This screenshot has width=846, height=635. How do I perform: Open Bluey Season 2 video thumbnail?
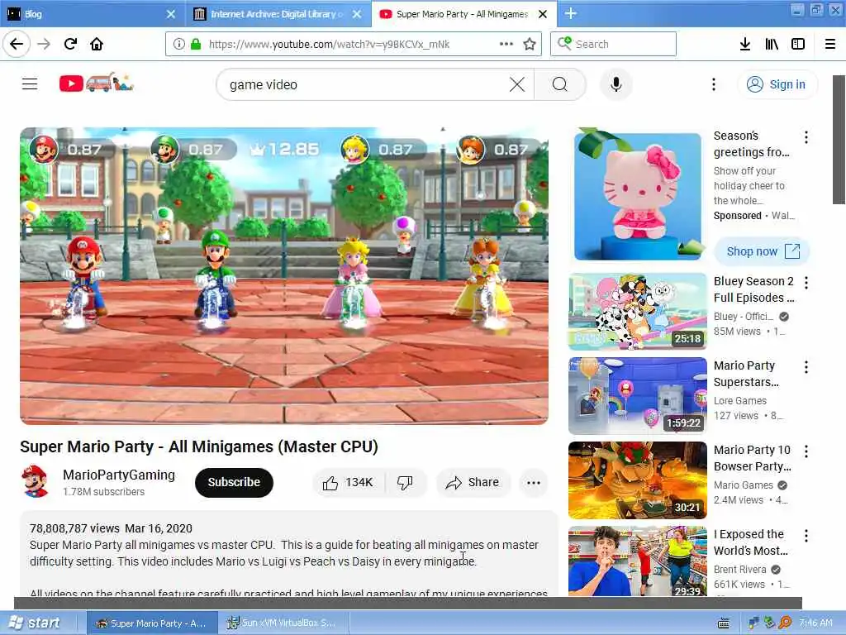click(638, 312)
